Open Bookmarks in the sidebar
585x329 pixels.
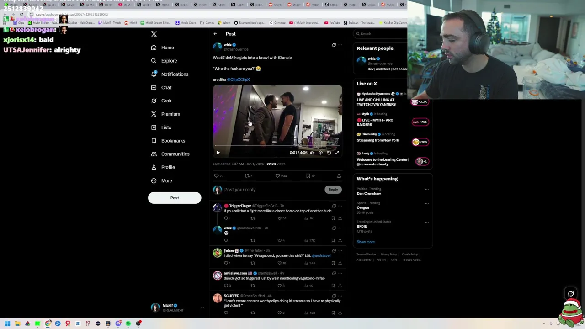168,141
